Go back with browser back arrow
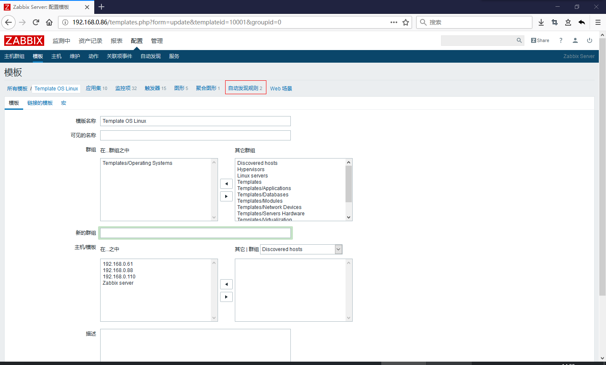Viewport: 606px width, 365px height. click(x=8, y=22)
